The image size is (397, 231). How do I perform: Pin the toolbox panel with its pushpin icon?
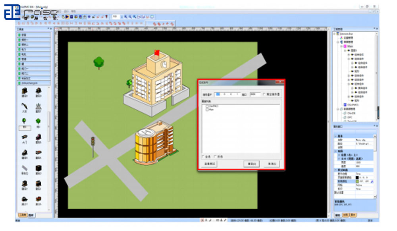click(x=48, y=29)
